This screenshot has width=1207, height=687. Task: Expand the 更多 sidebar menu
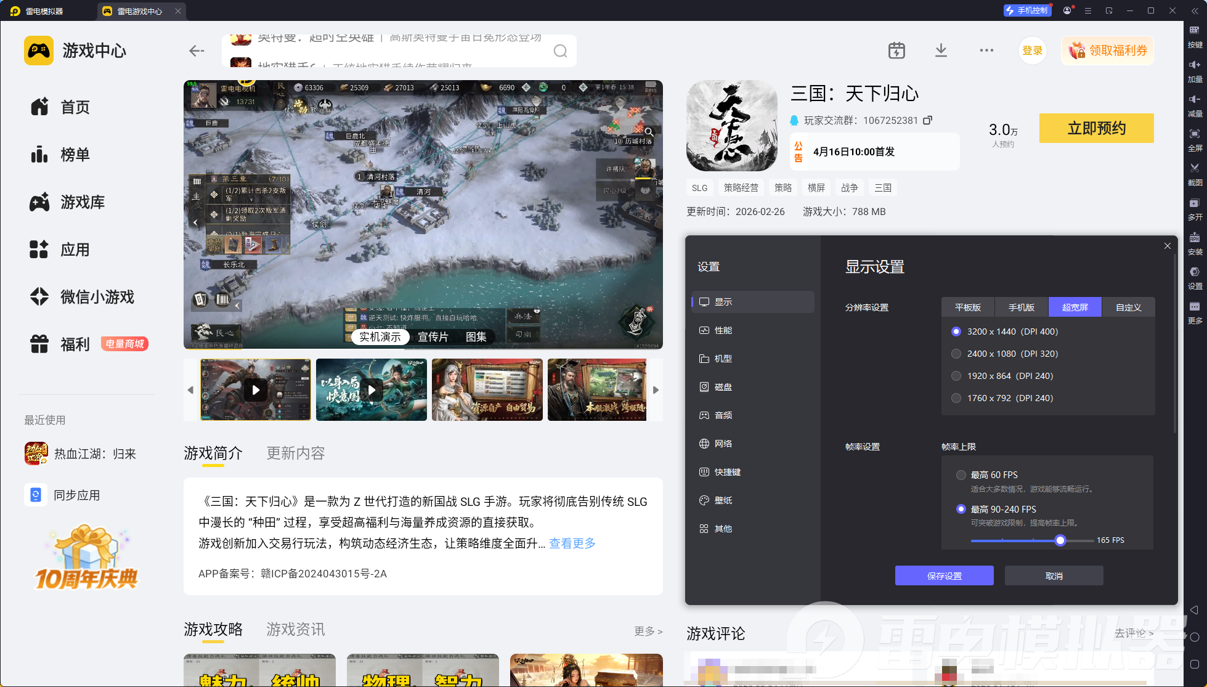pos(1194,307)
